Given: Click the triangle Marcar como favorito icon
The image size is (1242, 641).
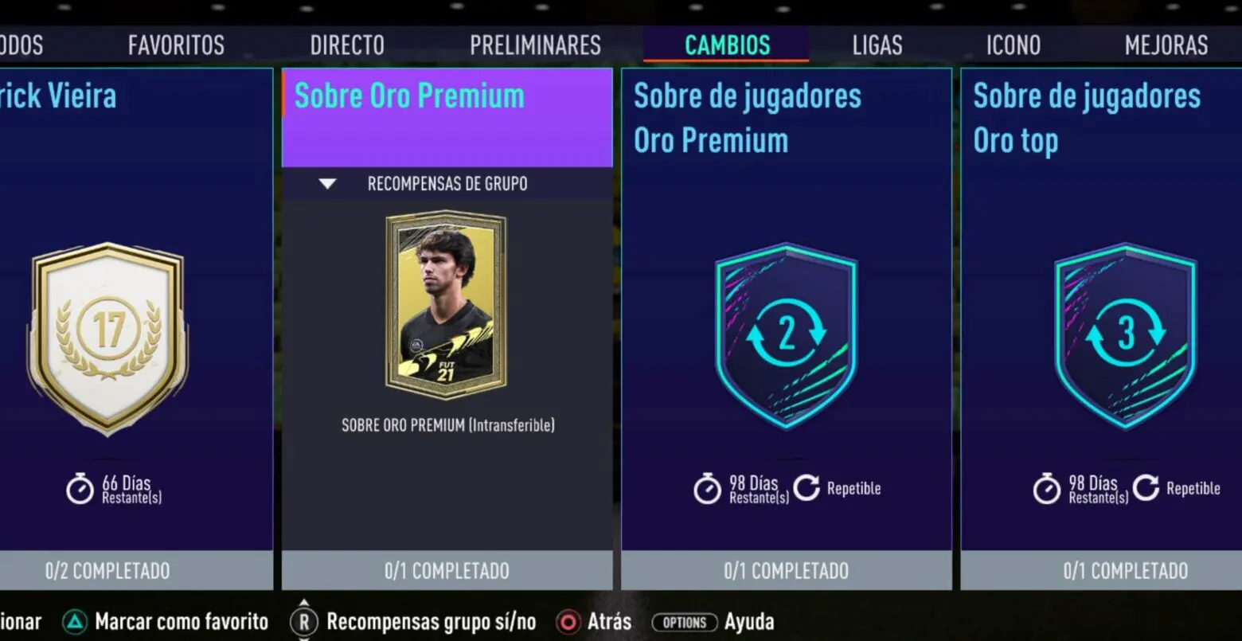Looking at the screenshot, I should (x=75, y=622).
